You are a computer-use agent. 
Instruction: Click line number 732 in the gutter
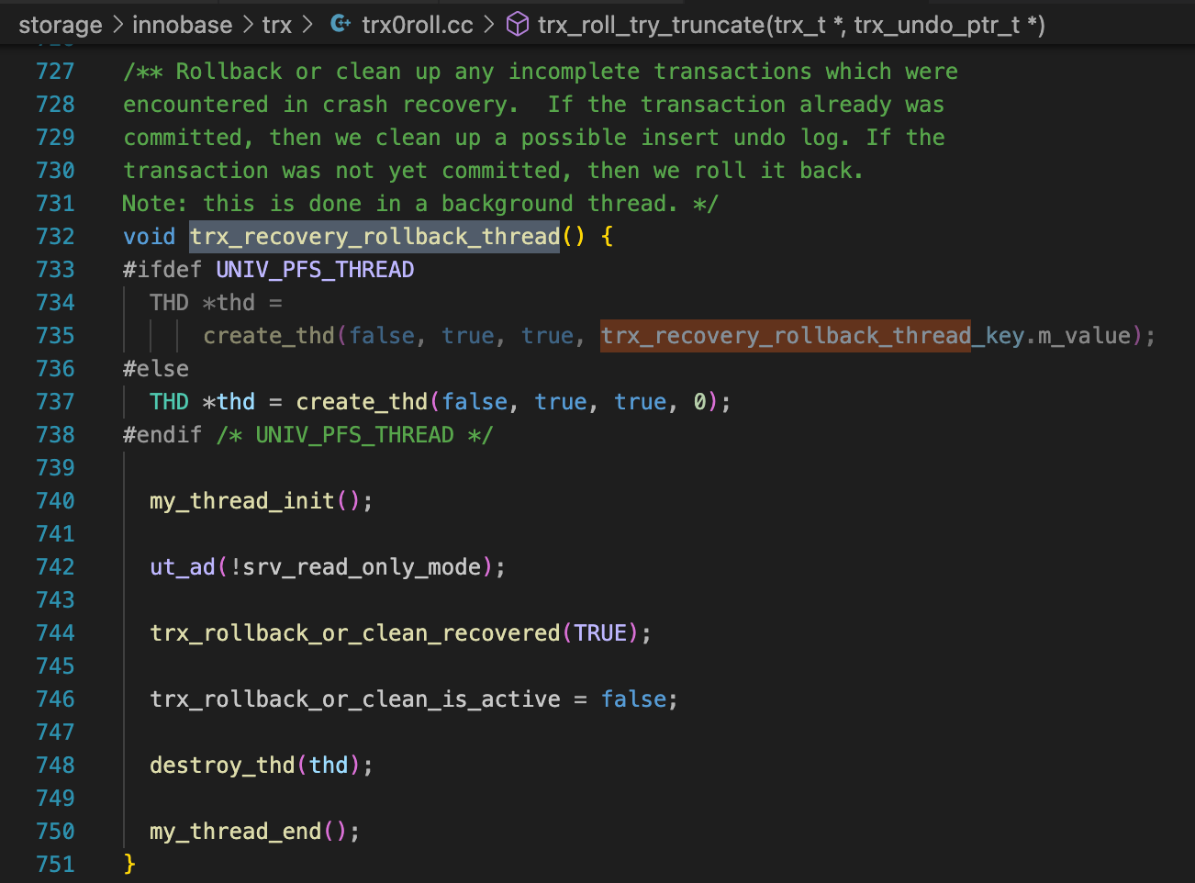click(x=55, y=237)
